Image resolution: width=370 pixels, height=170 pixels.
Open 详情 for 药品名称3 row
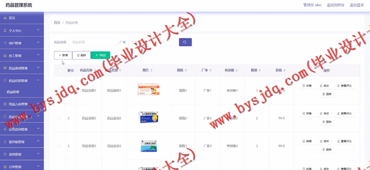307,141
